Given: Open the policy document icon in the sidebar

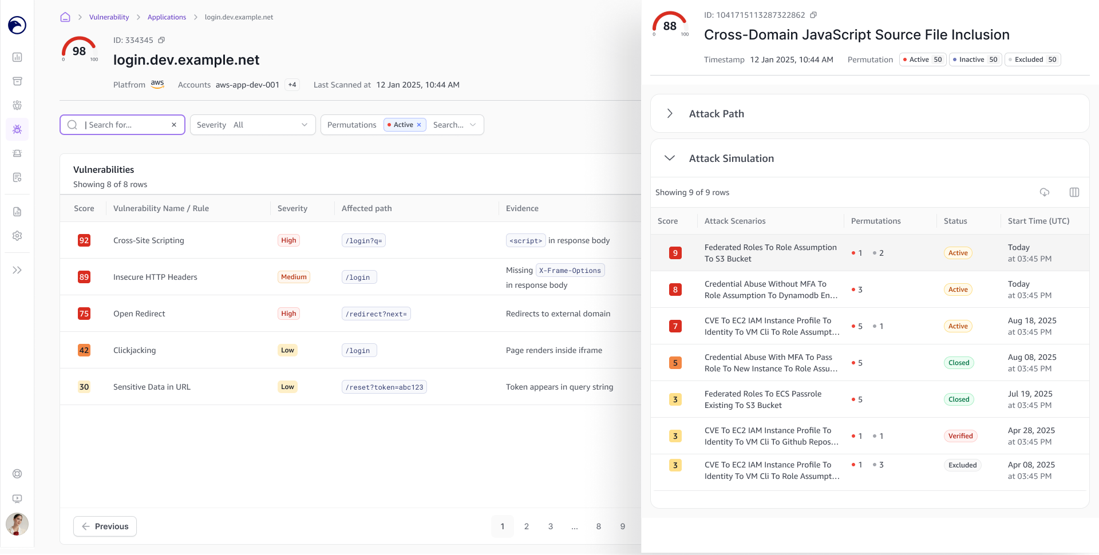Looking at the screenshot, I should pyautogui.click(x=17, y=177).
